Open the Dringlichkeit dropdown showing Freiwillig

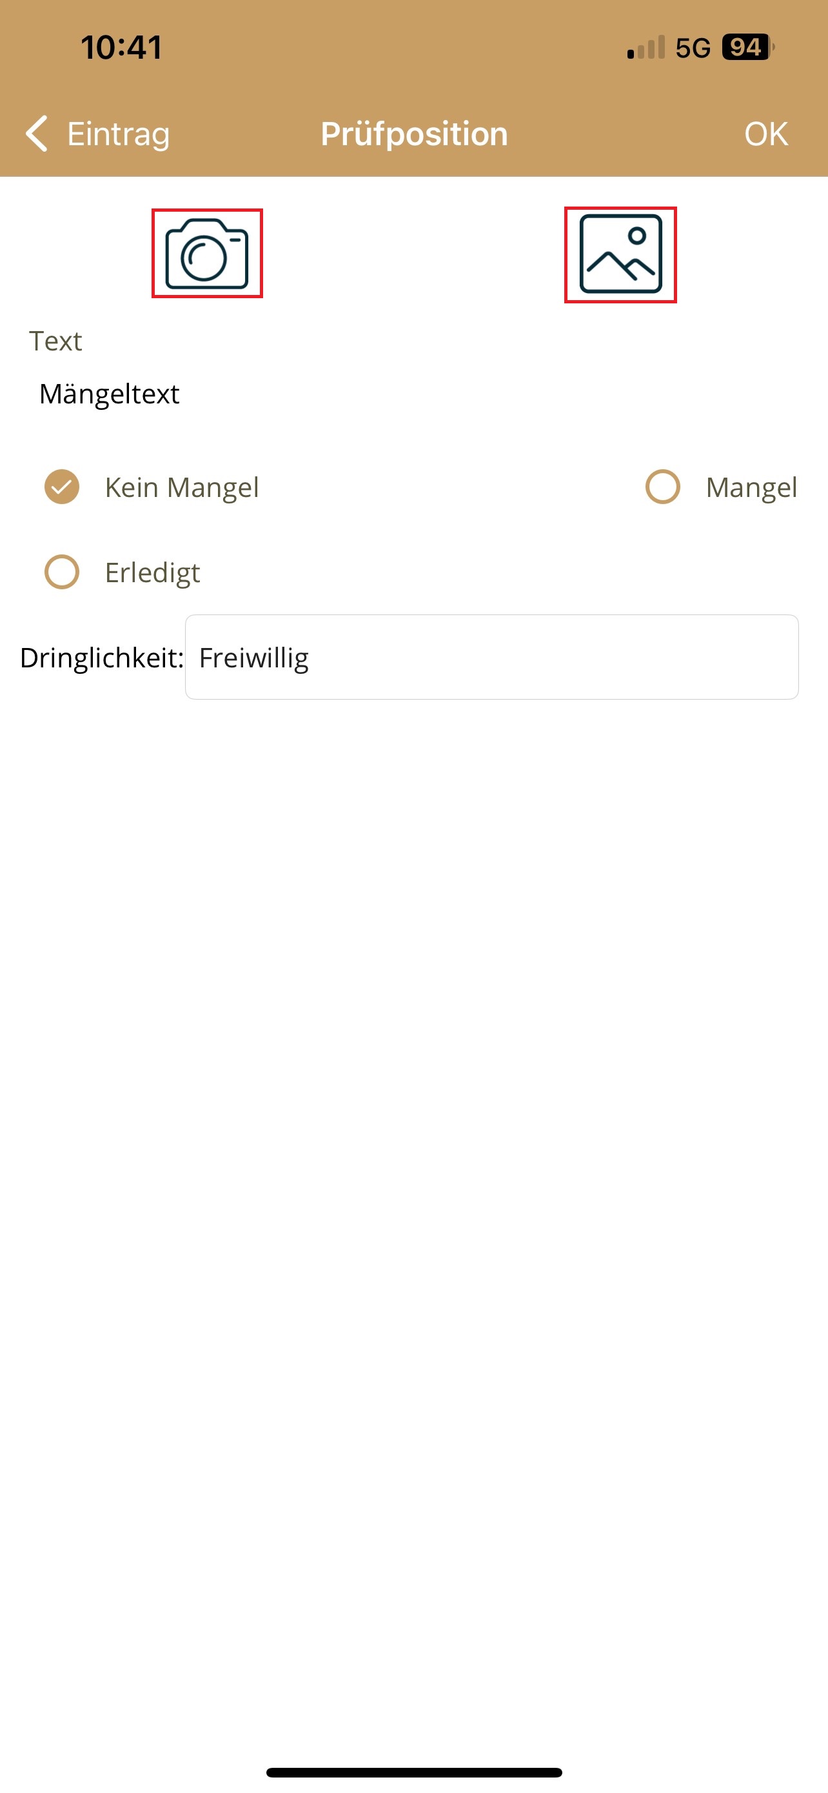[x=491, y=657]
